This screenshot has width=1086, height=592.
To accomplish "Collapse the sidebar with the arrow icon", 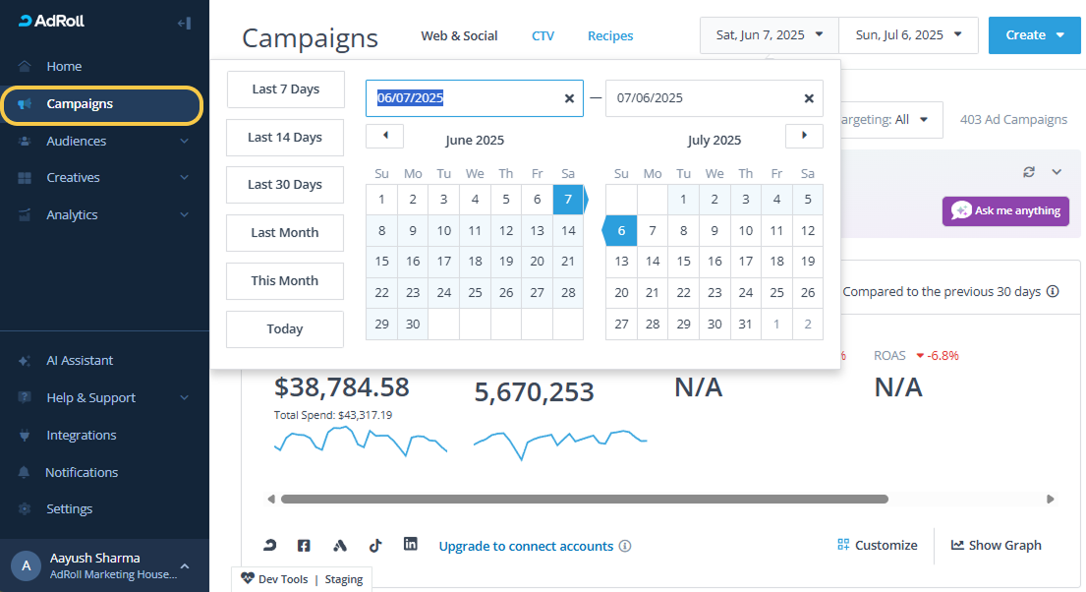I will pyautogui.click(x=184, y=23).
